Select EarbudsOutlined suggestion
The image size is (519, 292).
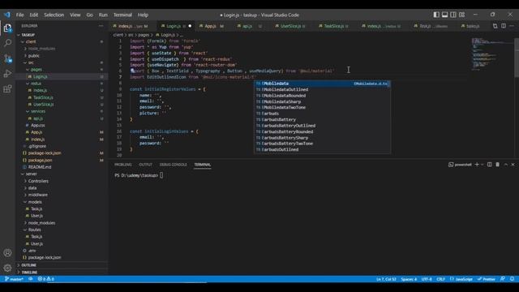(x=322, y=149)
